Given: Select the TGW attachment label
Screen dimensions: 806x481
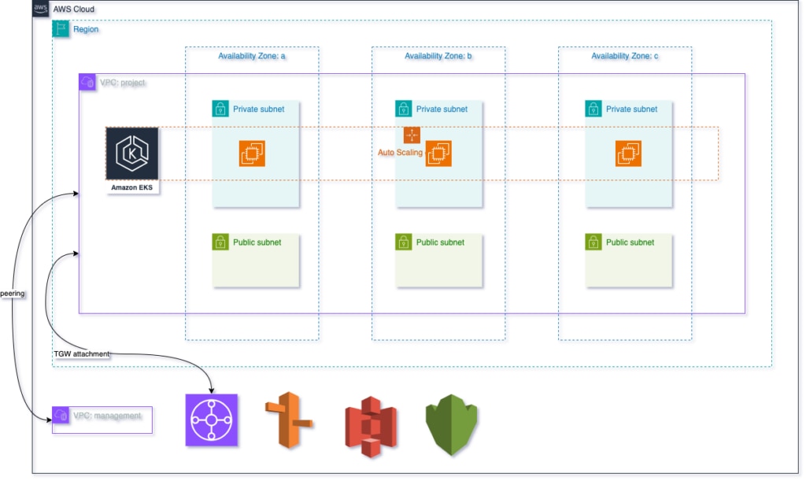Looking at the screenshot, I should tap(80, 353).
